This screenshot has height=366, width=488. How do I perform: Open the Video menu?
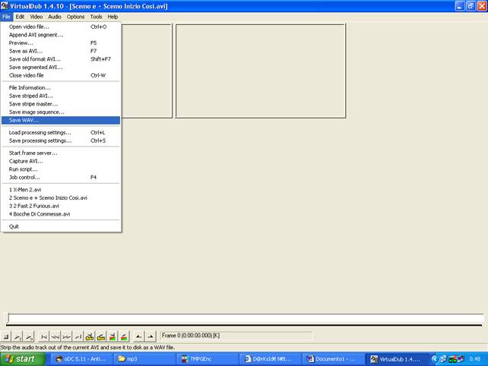36,17
